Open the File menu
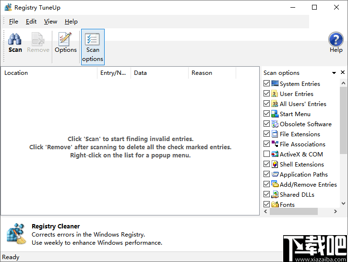Image resolution: width=348 pixels, height=262 pixels. pos(13,22)
